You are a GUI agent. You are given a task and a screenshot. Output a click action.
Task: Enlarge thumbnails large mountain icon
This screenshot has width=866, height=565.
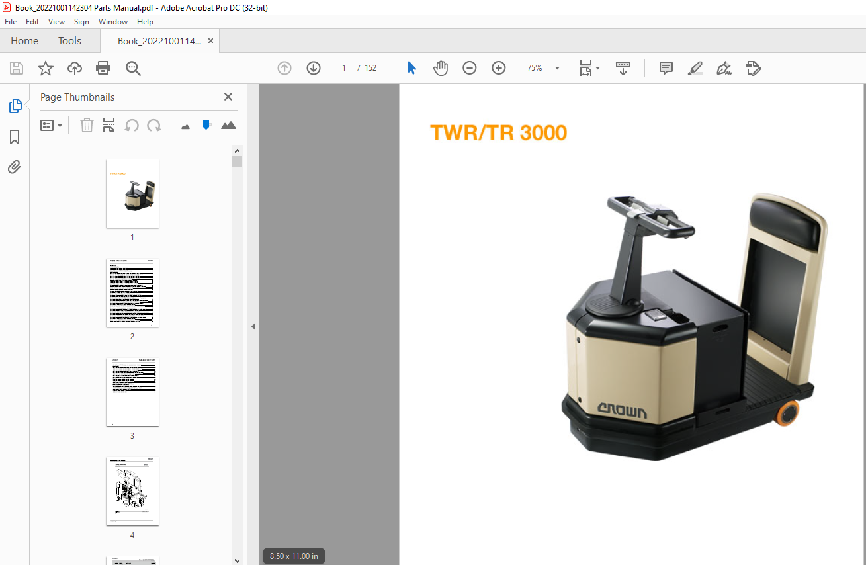(228, 125)
